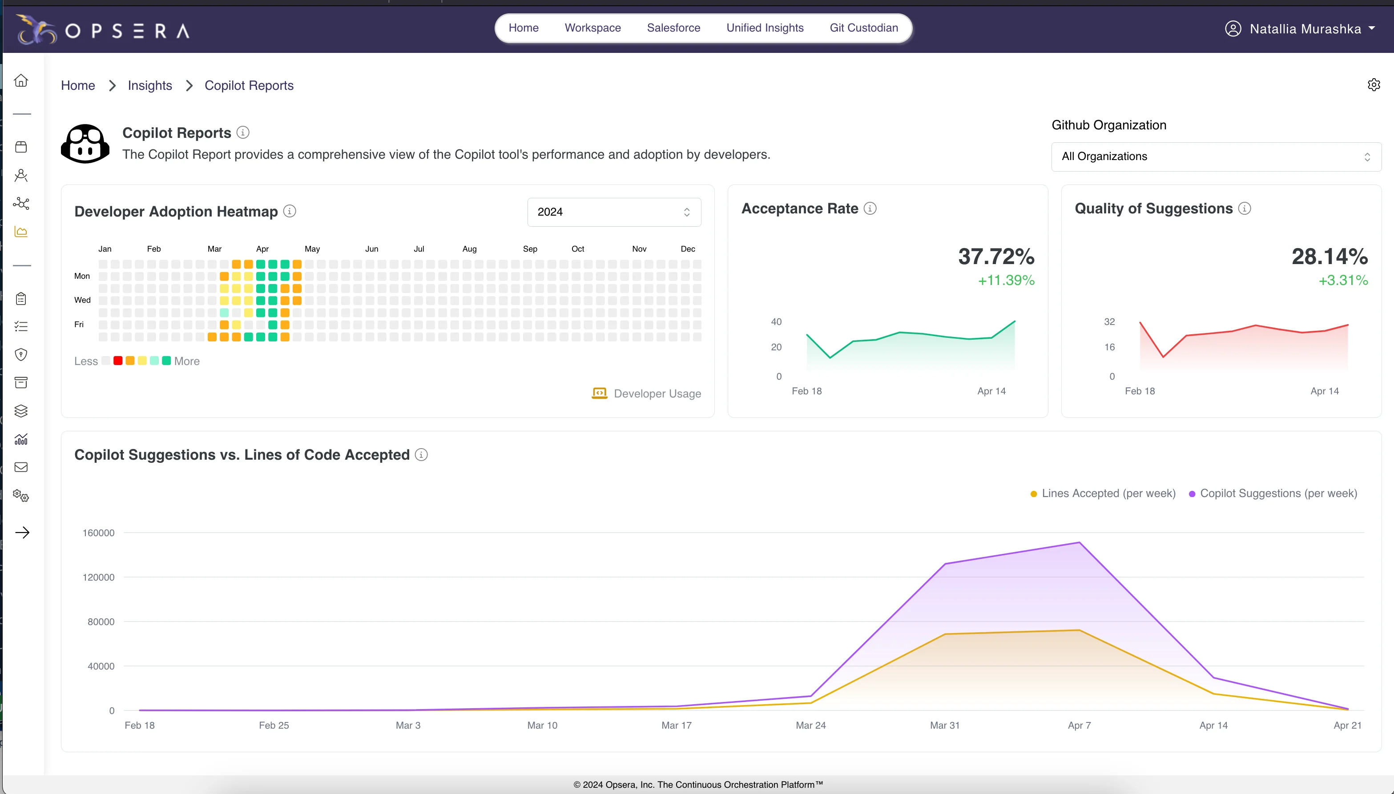Click the Acceptance Rate info icon
The image size is (1394, 794).
(x=870, y=209)
